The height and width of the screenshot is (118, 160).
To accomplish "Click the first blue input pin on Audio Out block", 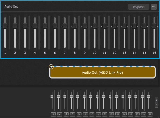I will click(x=55, y=66).
